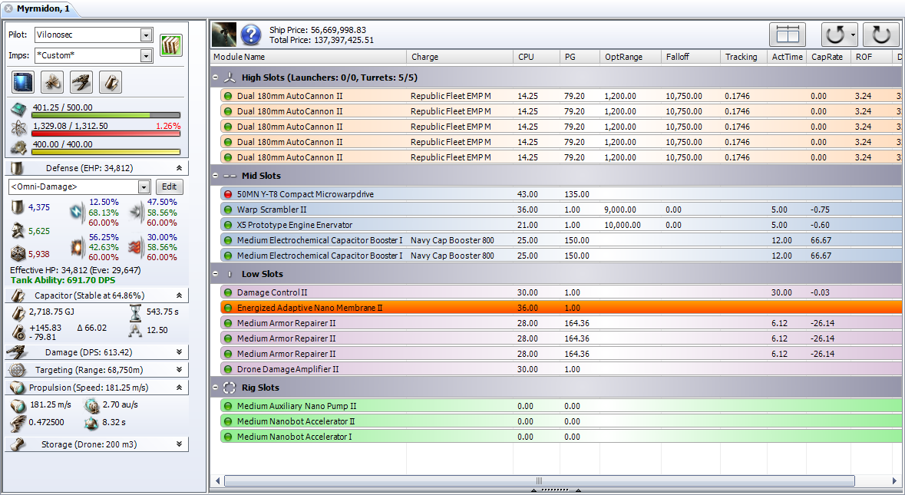Open the Imps dropdown showing *Custom*

[x=146, y=55]
